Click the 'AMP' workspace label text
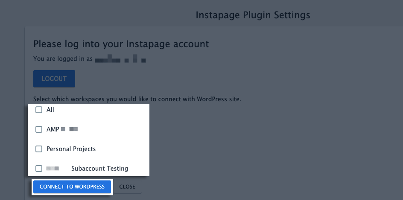The height and width of the screenshot is (200, 403). pos(53,129)
